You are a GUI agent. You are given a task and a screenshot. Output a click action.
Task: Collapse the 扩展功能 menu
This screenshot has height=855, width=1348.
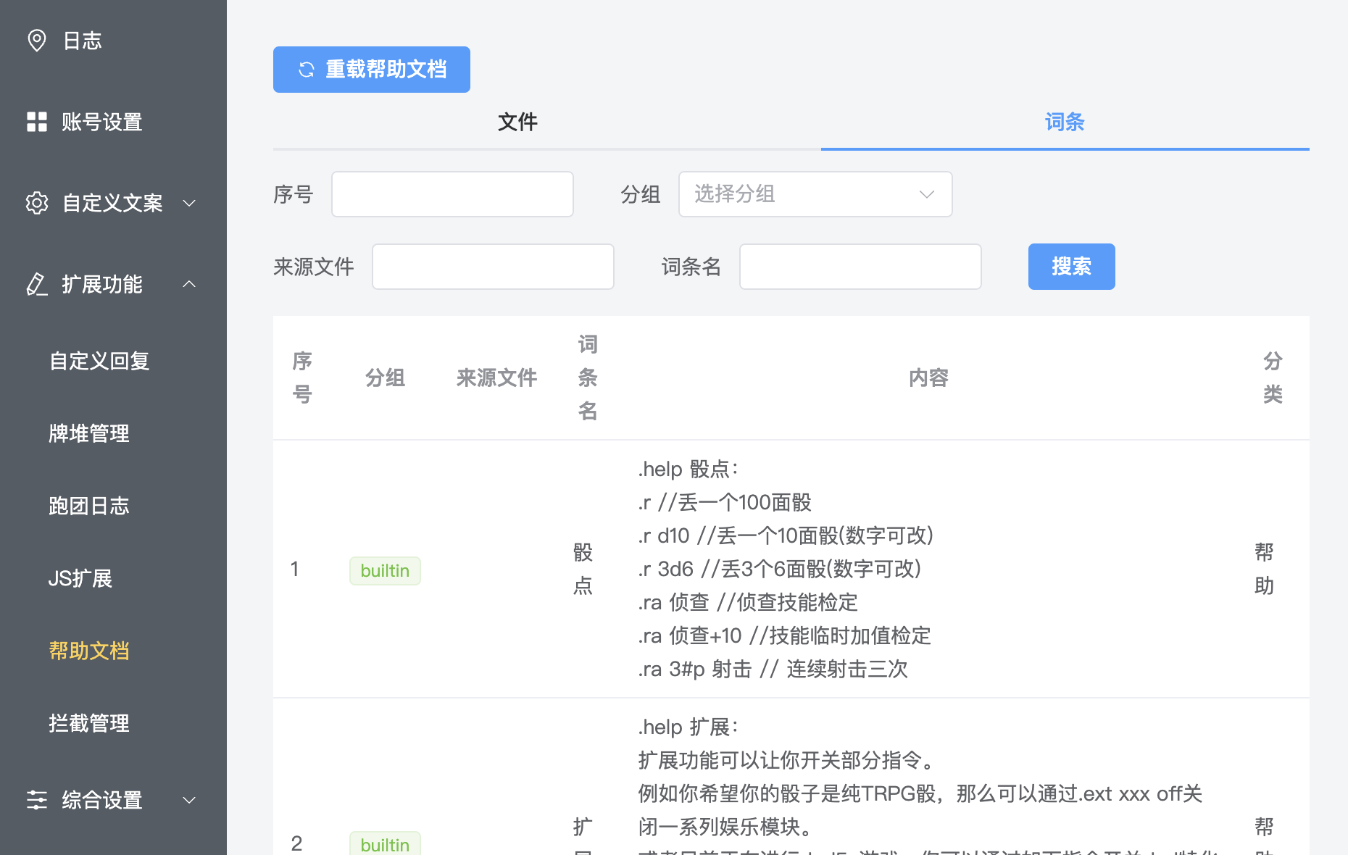click(189, 284)
